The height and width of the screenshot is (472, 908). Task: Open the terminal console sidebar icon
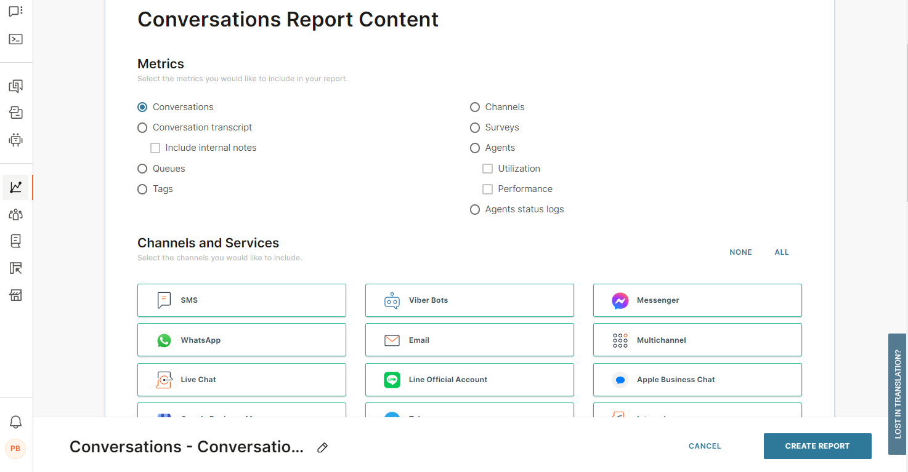[16, 39]
